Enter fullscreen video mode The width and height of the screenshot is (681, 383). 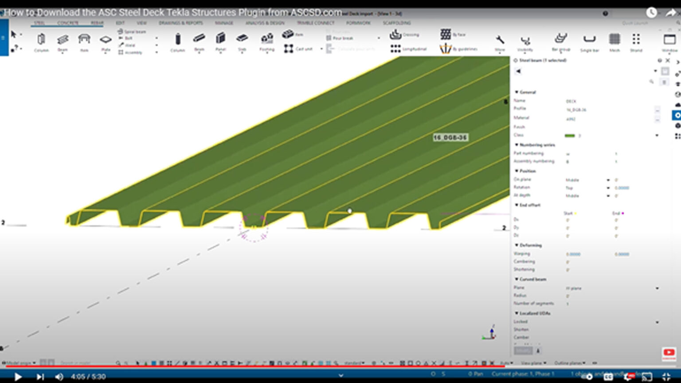pos(666,377)
